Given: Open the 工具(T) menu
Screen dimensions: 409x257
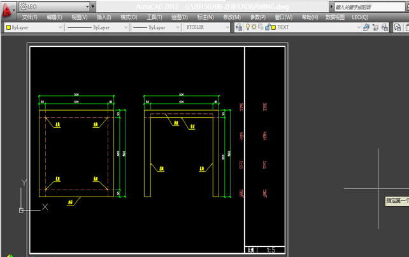Looking at the screenshot, I should pyautogui.click(x=154, y=17).
